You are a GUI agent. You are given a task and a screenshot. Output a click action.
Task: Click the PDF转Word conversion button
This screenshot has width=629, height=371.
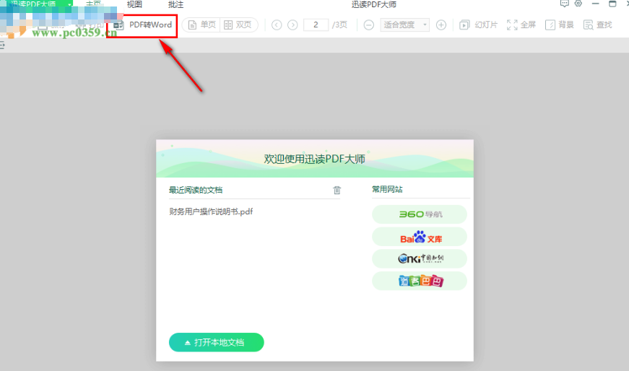pos(142,25)
